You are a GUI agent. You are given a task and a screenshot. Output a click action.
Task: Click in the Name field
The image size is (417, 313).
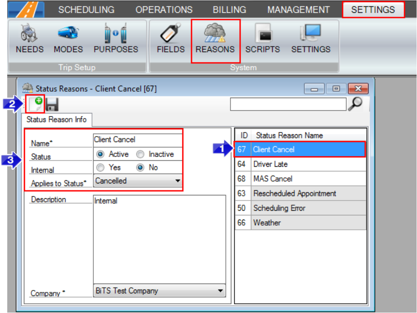tap(138, 140)
